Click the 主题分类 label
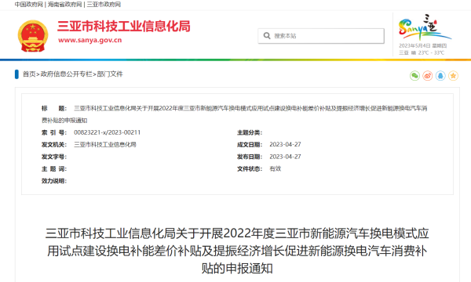This screenshot has height=282, width=471. 250,132
